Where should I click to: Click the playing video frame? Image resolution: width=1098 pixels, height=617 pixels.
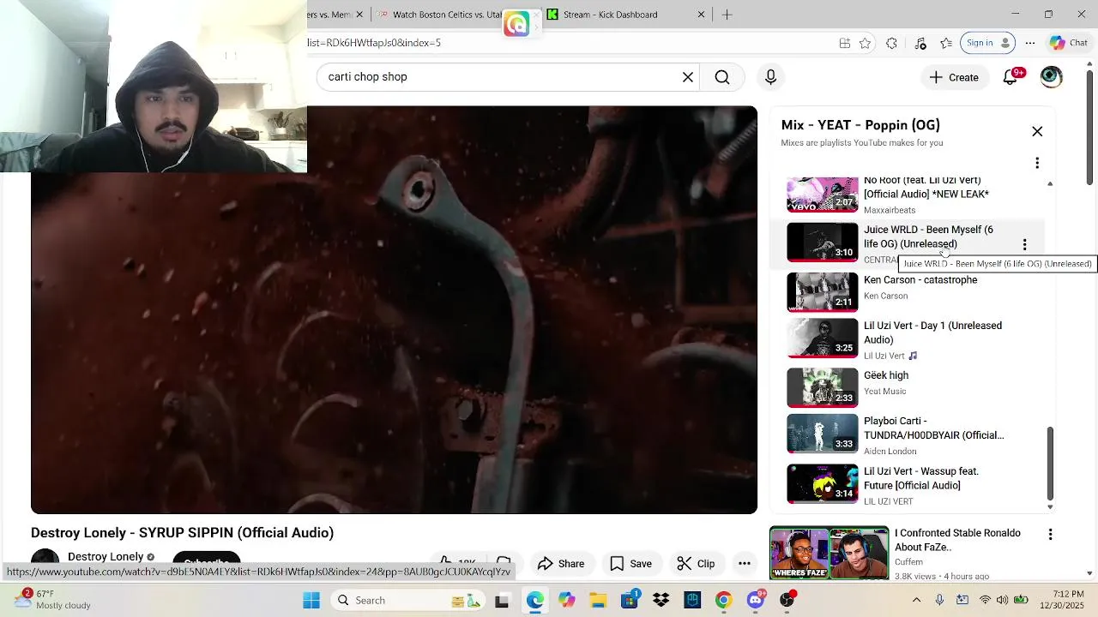pyautogui.click(x=394, y=309)
